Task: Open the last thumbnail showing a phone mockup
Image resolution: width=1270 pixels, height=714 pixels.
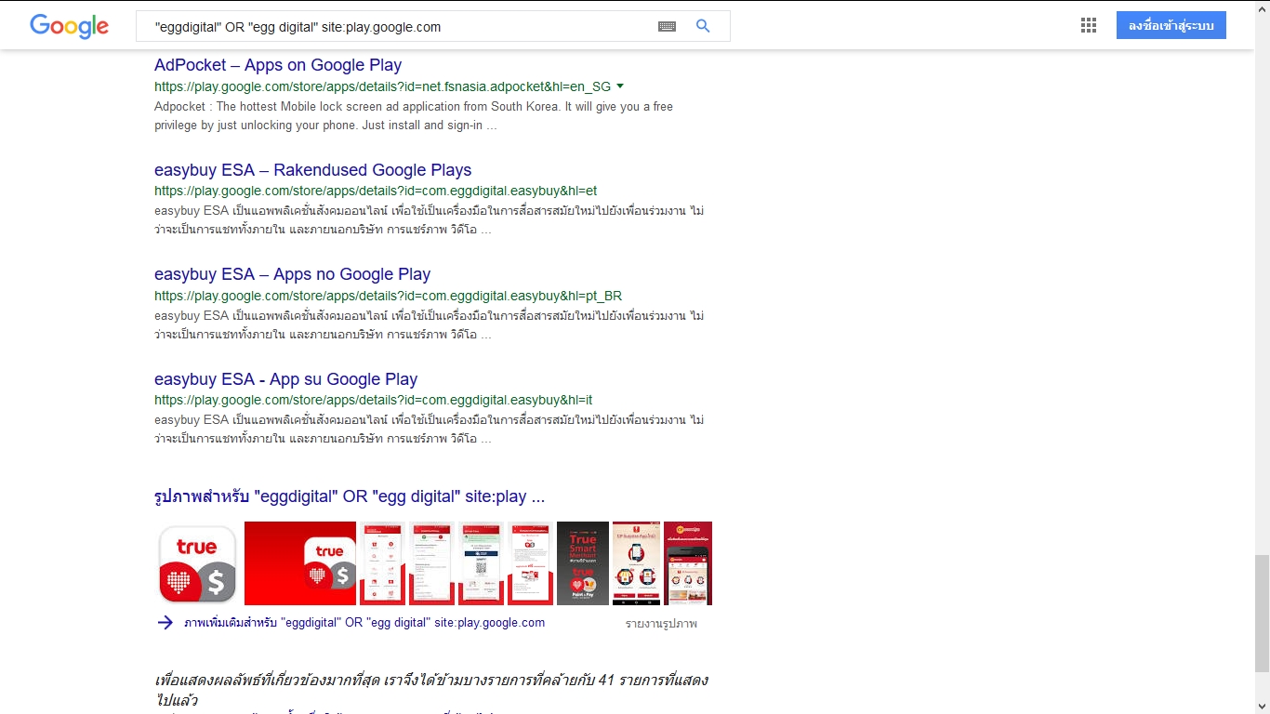Action: (688, 563)
